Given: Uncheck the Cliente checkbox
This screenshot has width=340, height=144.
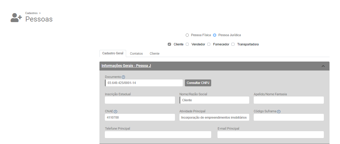Looking at the screenshot, I should 170,45.
